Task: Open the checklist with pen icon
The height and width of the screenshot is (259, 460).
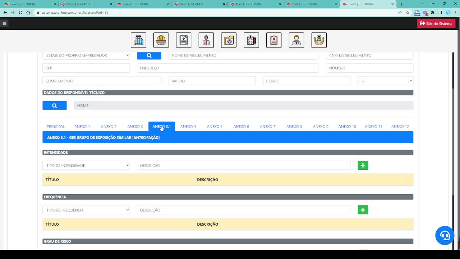Action: point(251,40)
